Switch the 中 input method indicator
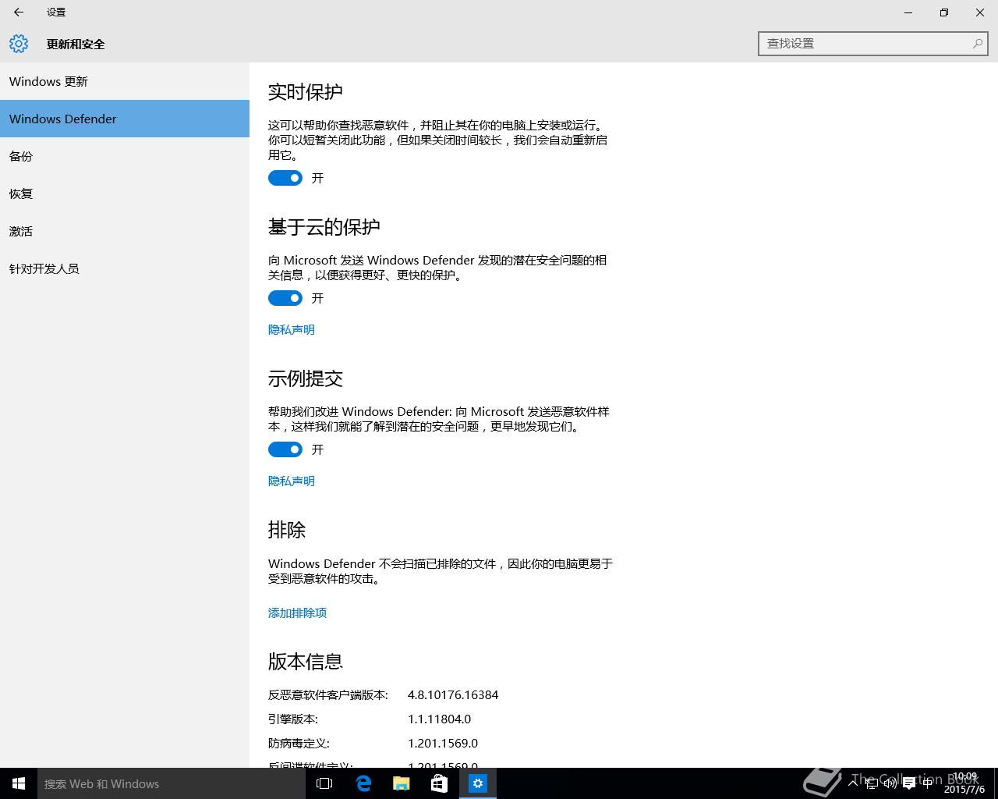The width and height of the screenshot is (998, 799). point(927,783)
